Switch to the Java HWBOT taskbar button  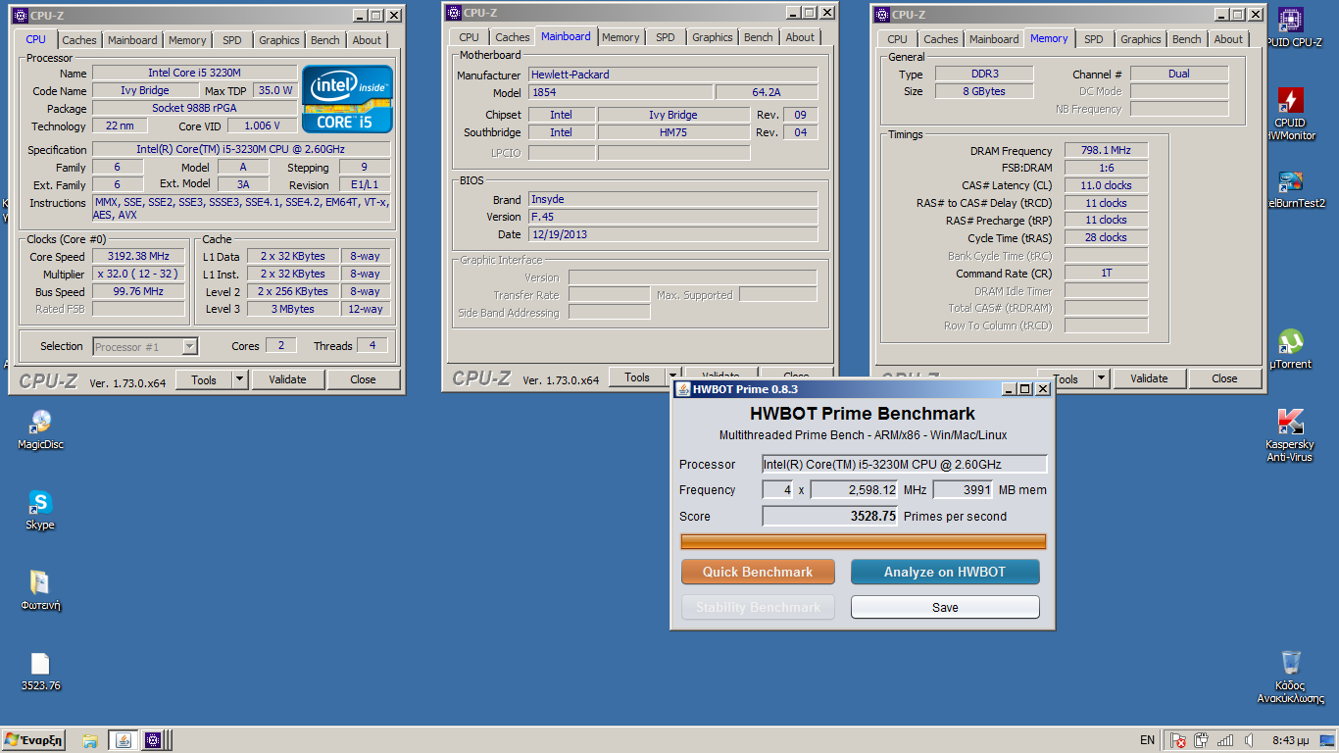point(124,740)
